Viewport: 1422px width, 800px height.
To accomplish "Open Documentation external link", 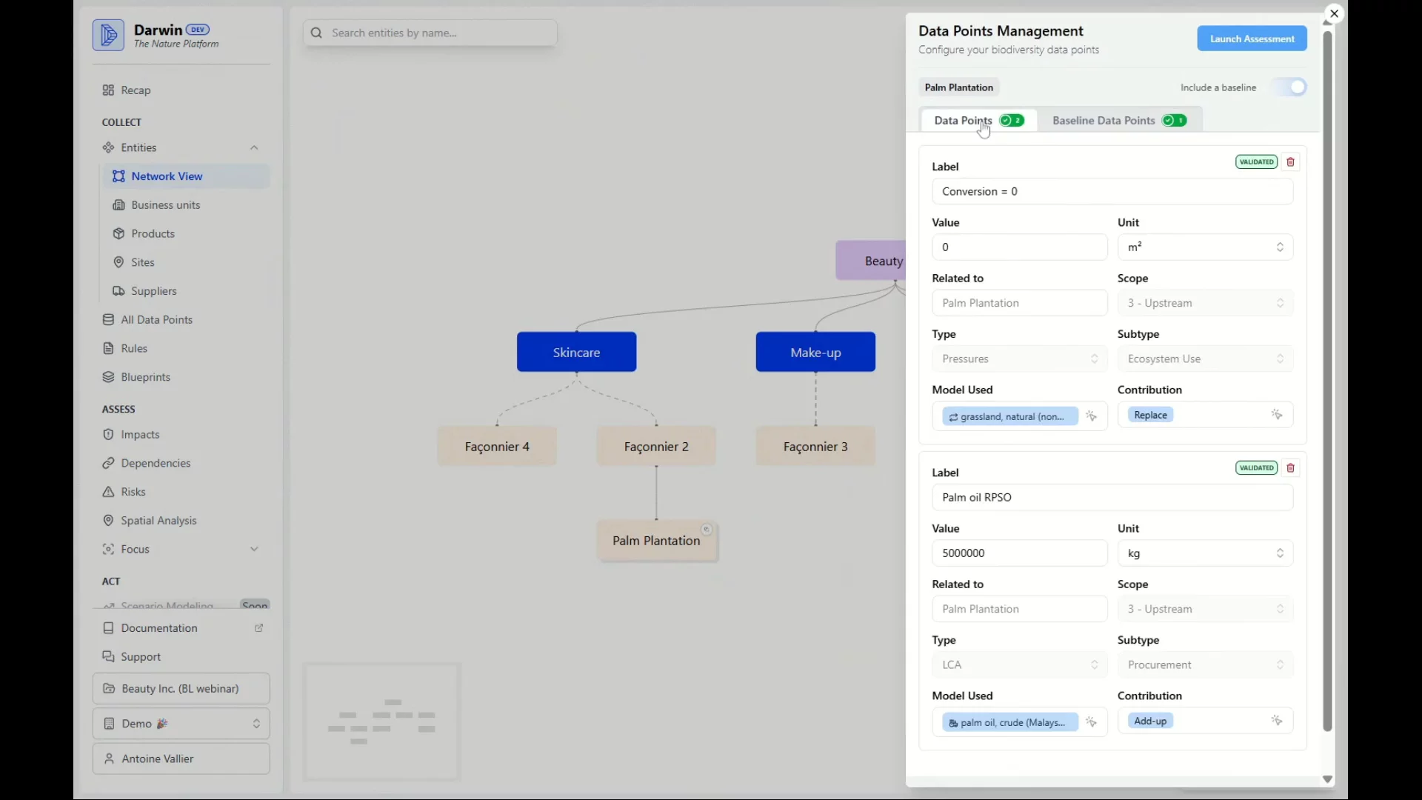I will click(159, 628).
